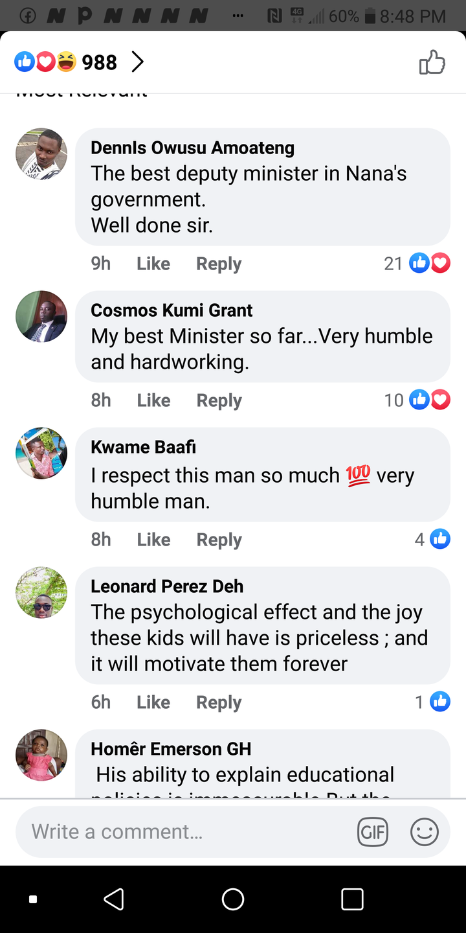The image size is (466, 933).
Task: View reactions on Cosmos Kumi Grant's comment
Action: pos(417,400)
